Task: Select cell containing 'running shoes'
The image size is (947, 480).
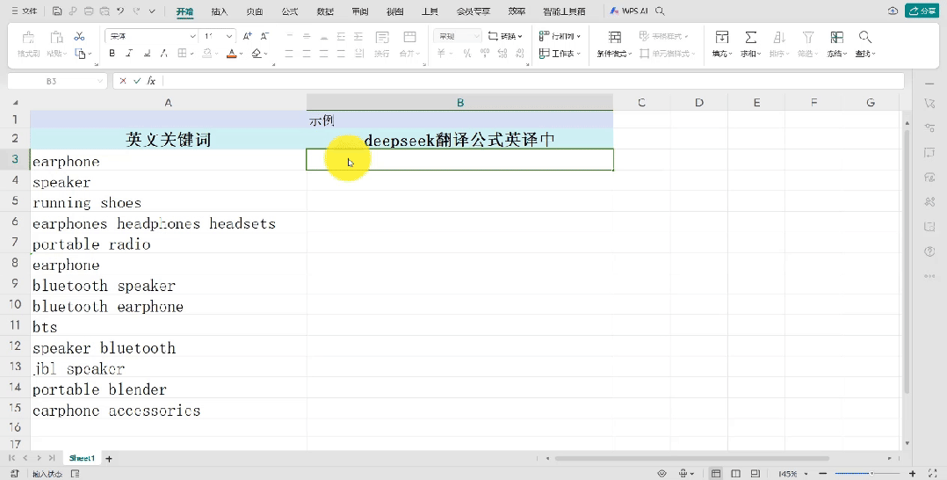Action: [x=169, y=202]
